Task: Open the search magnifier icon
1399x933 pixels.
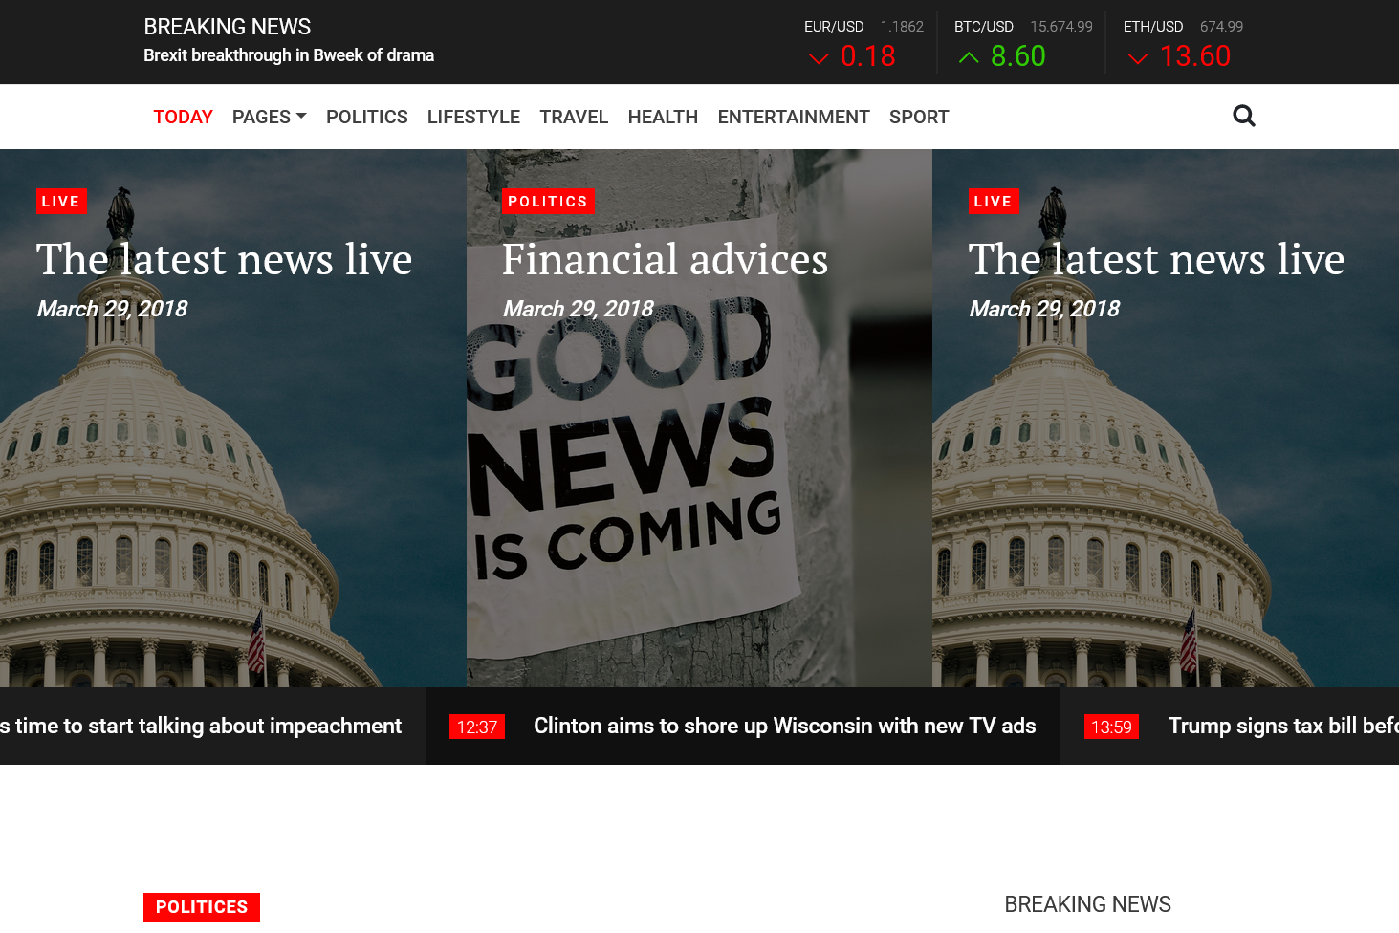Action: pyautogui.click(x=1243, y=116)
